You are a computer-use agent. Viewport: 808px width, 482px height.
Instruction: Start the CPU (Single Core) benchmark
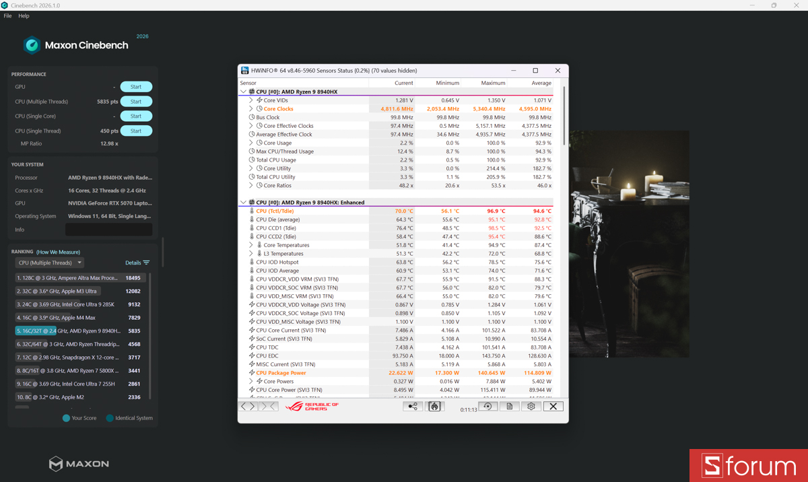pos(136,116)
